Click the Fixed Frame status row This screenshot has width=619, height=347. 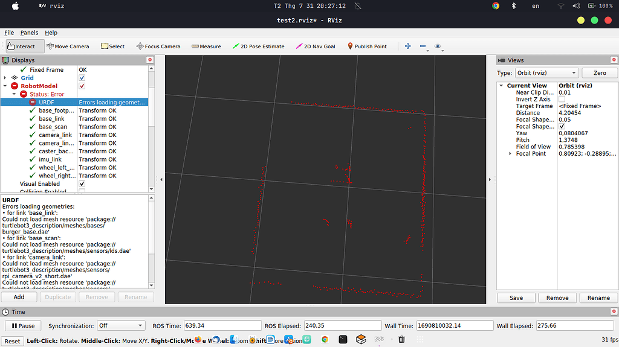(x=74, y=70)
